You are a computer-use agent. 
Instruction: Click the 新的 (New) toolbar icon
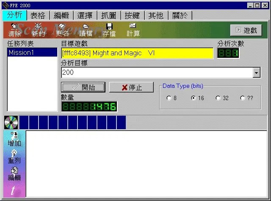tap(39, 30)
